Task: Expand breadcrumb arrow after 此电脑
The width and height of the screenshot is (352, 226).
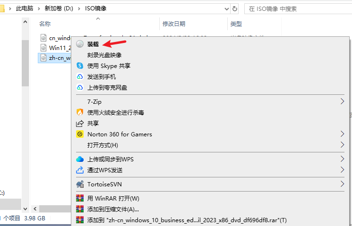Action: 39,9
